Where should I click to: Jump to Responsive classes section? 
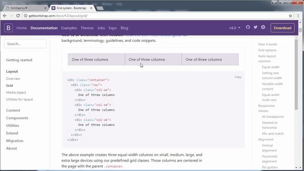click(x=266, y=108)
